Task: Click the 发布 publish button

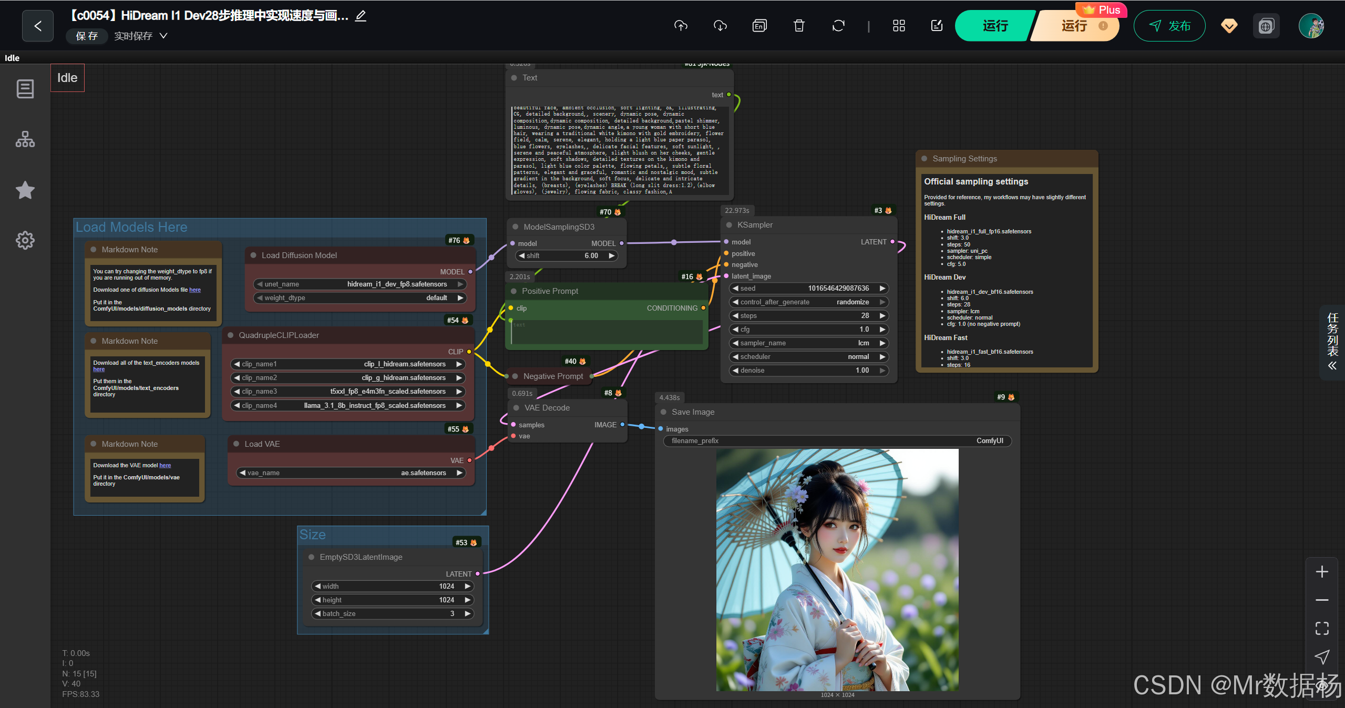Action: [x=1169, y=26]
